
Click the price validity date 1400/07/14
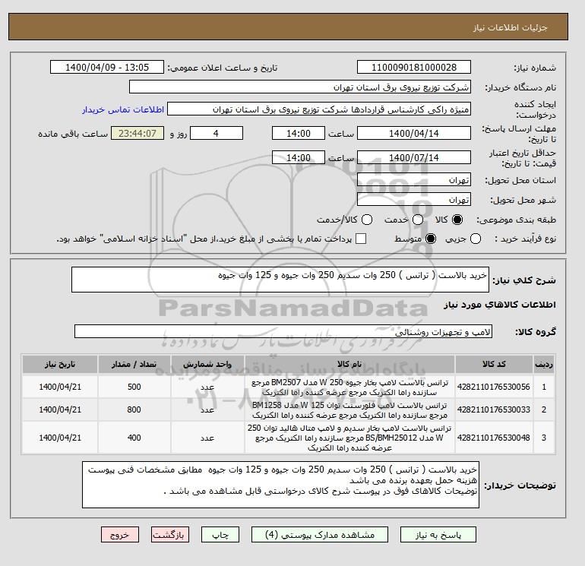pos(414,157)
